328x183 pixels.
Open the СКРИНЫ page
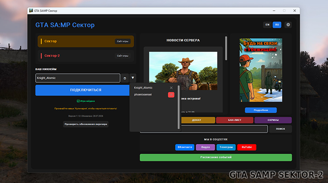click(273, 120)
